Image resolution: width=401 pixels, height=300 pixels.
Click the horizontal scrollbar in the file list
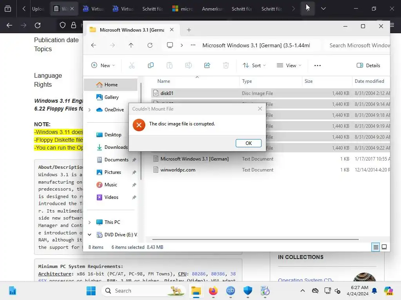(x=255, y=239)
